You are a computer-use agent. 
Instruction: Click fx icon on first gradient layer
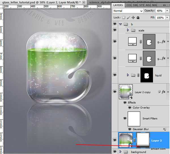click(x=163, y=42)
